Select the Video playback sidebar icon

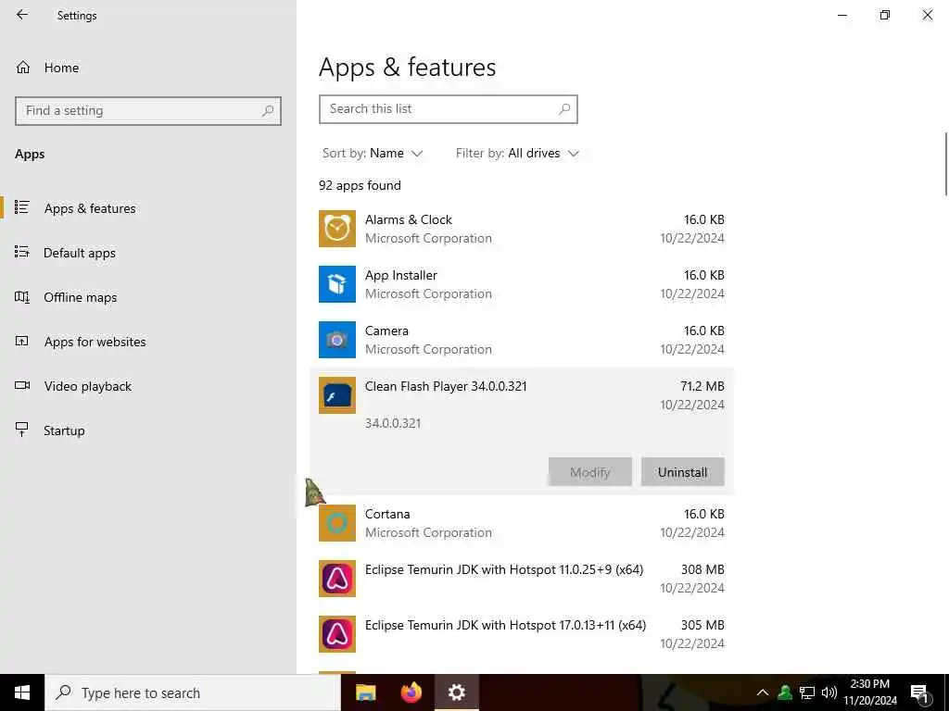click(22, 386)
